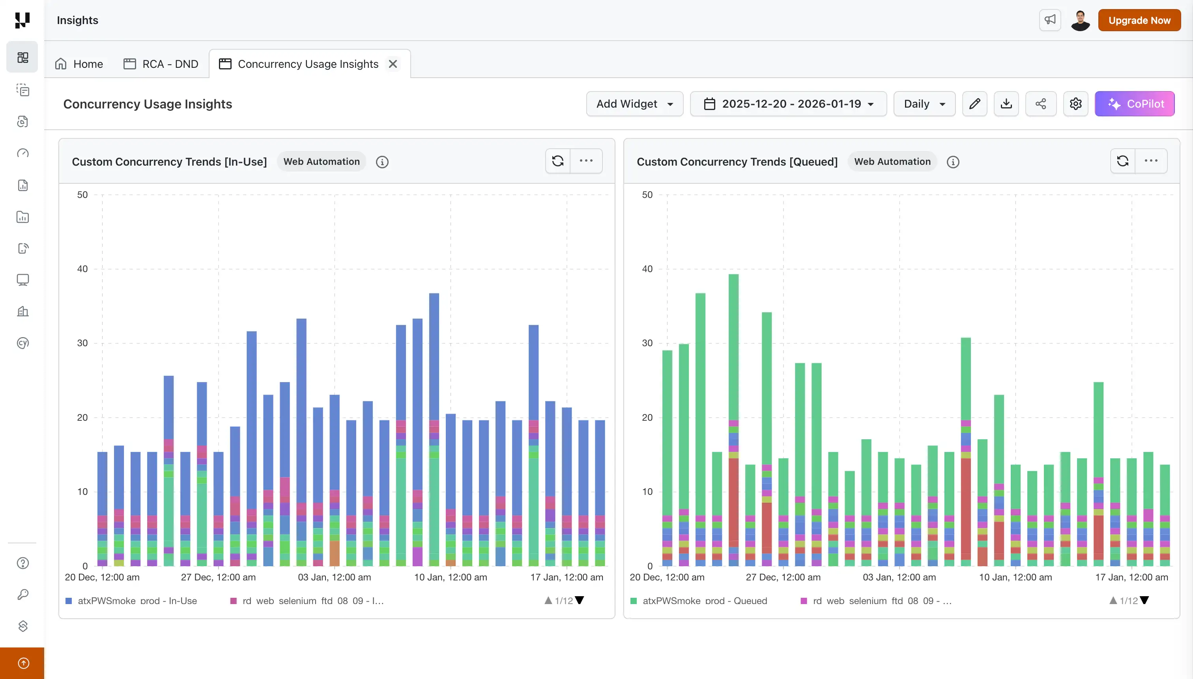Expand the Add Widget dropdown
Screen dimensions: 1193x679
[x=634, y=104]
